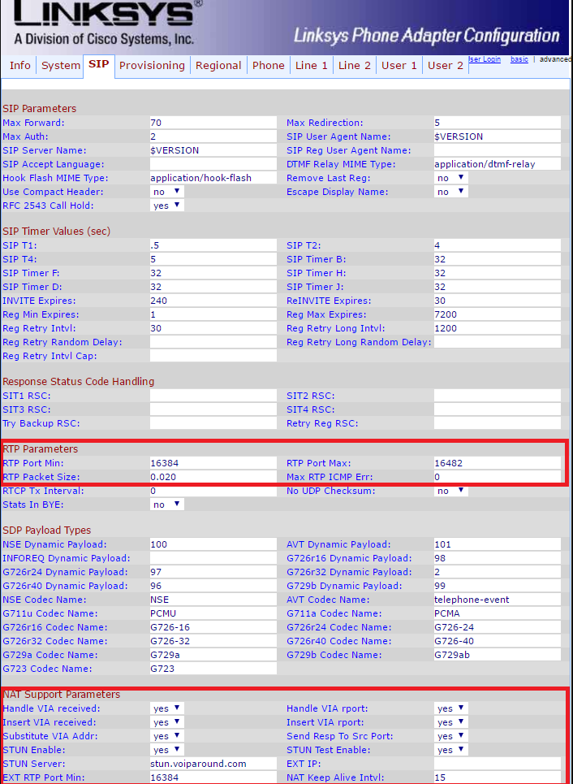Open the Remove Last Reg dropdown
Image resolution: width=573 pixels, height=784 pixels.
click(x=451, y=178)
